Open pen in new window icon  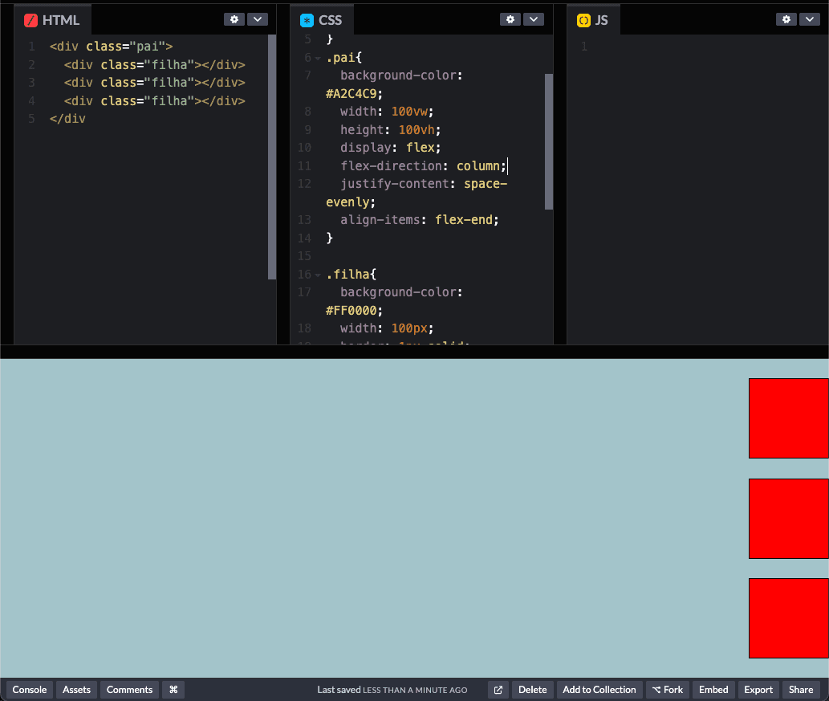(498, 690)
